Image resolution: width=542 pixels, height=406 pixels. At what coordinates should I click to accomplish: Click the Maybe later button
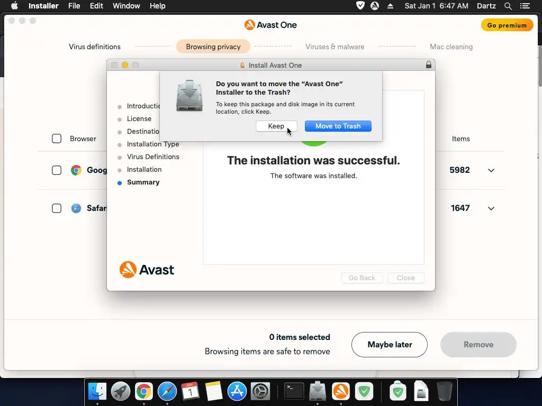pyautogui.click(x=390, y=345)
